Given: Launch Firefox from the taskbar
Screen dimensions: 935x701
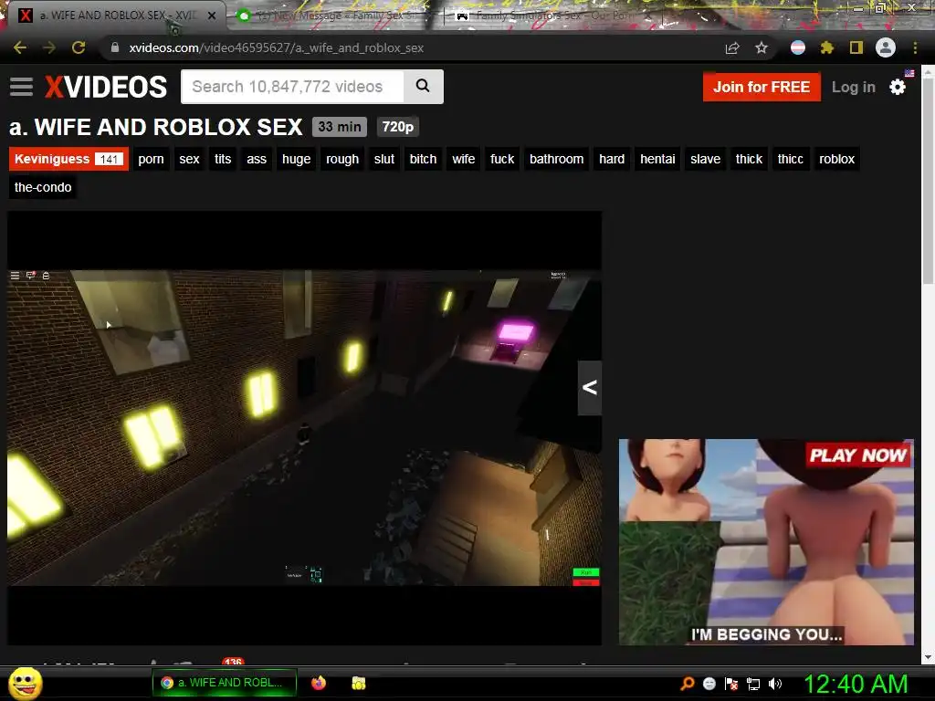Looking at the screenshot, I should [319, 683].
